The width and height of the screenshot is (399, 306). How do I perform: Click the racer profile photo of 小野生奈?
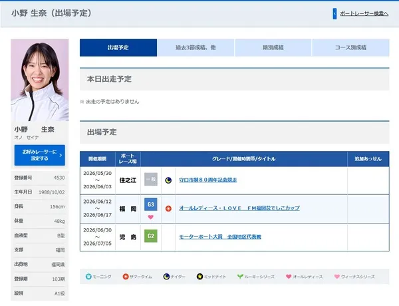[x=40, y=80]
